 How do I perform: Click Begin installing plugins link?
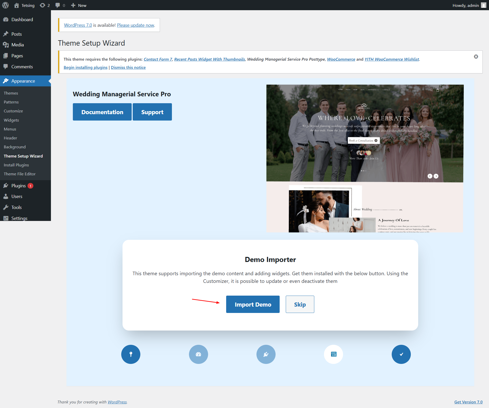86,67
